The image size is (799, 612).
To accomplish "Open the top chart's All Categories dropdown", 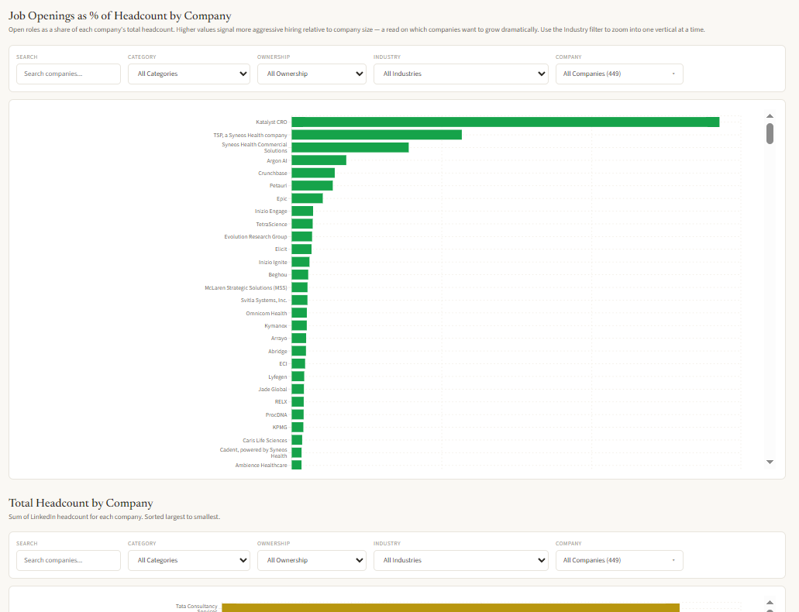I will [188, 74].
